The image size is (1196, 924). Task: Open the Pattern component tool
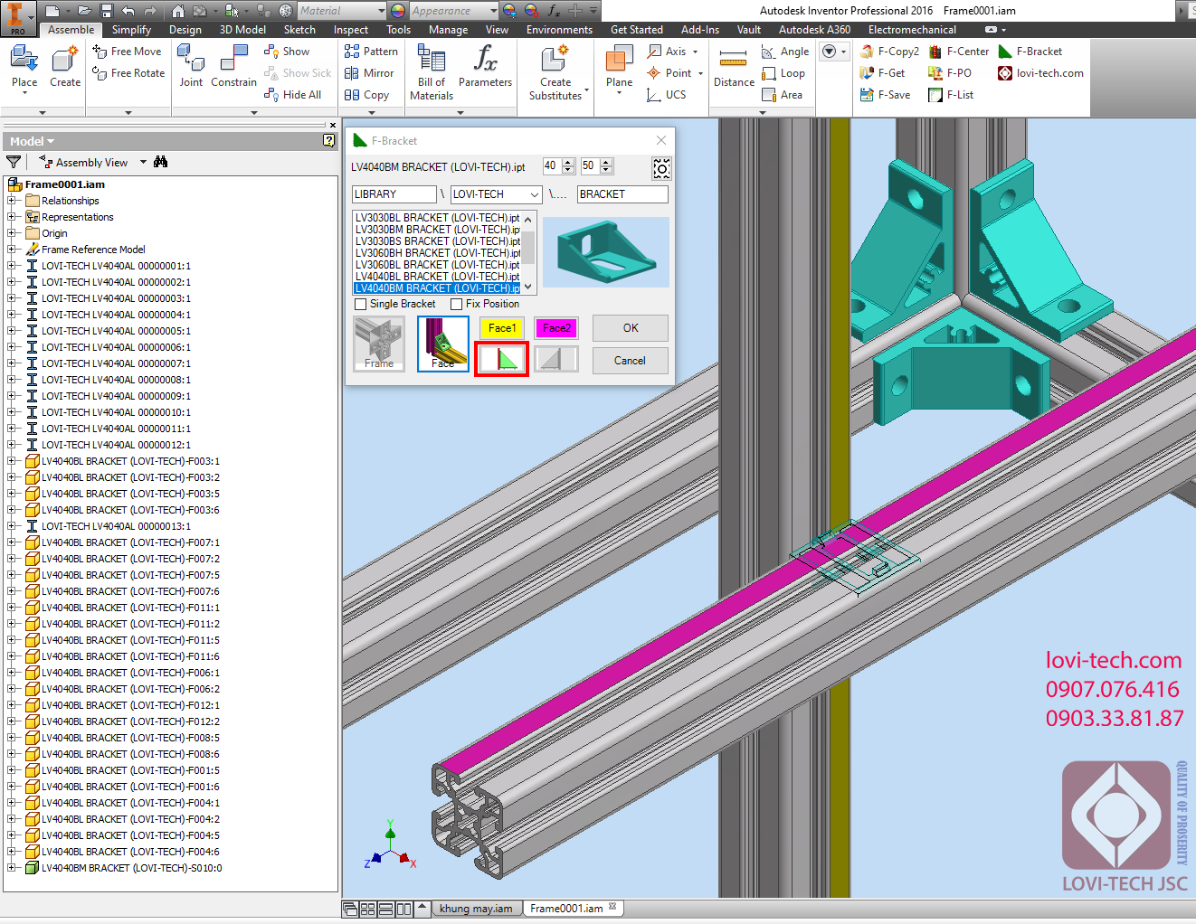point(371,52)
